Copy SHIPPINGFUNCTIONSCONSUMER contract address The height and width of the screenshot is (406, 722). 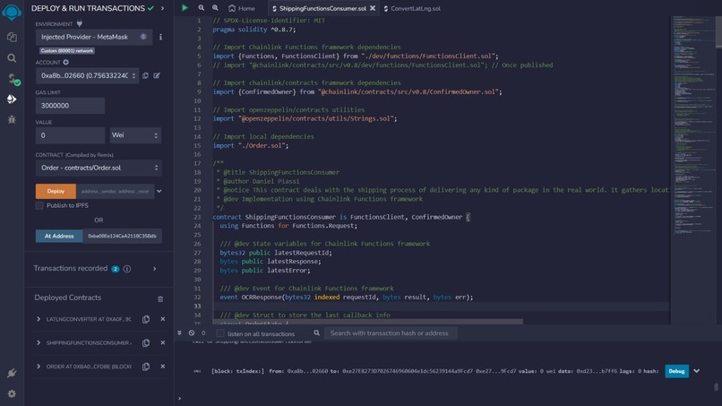click(x=146, y=343)
